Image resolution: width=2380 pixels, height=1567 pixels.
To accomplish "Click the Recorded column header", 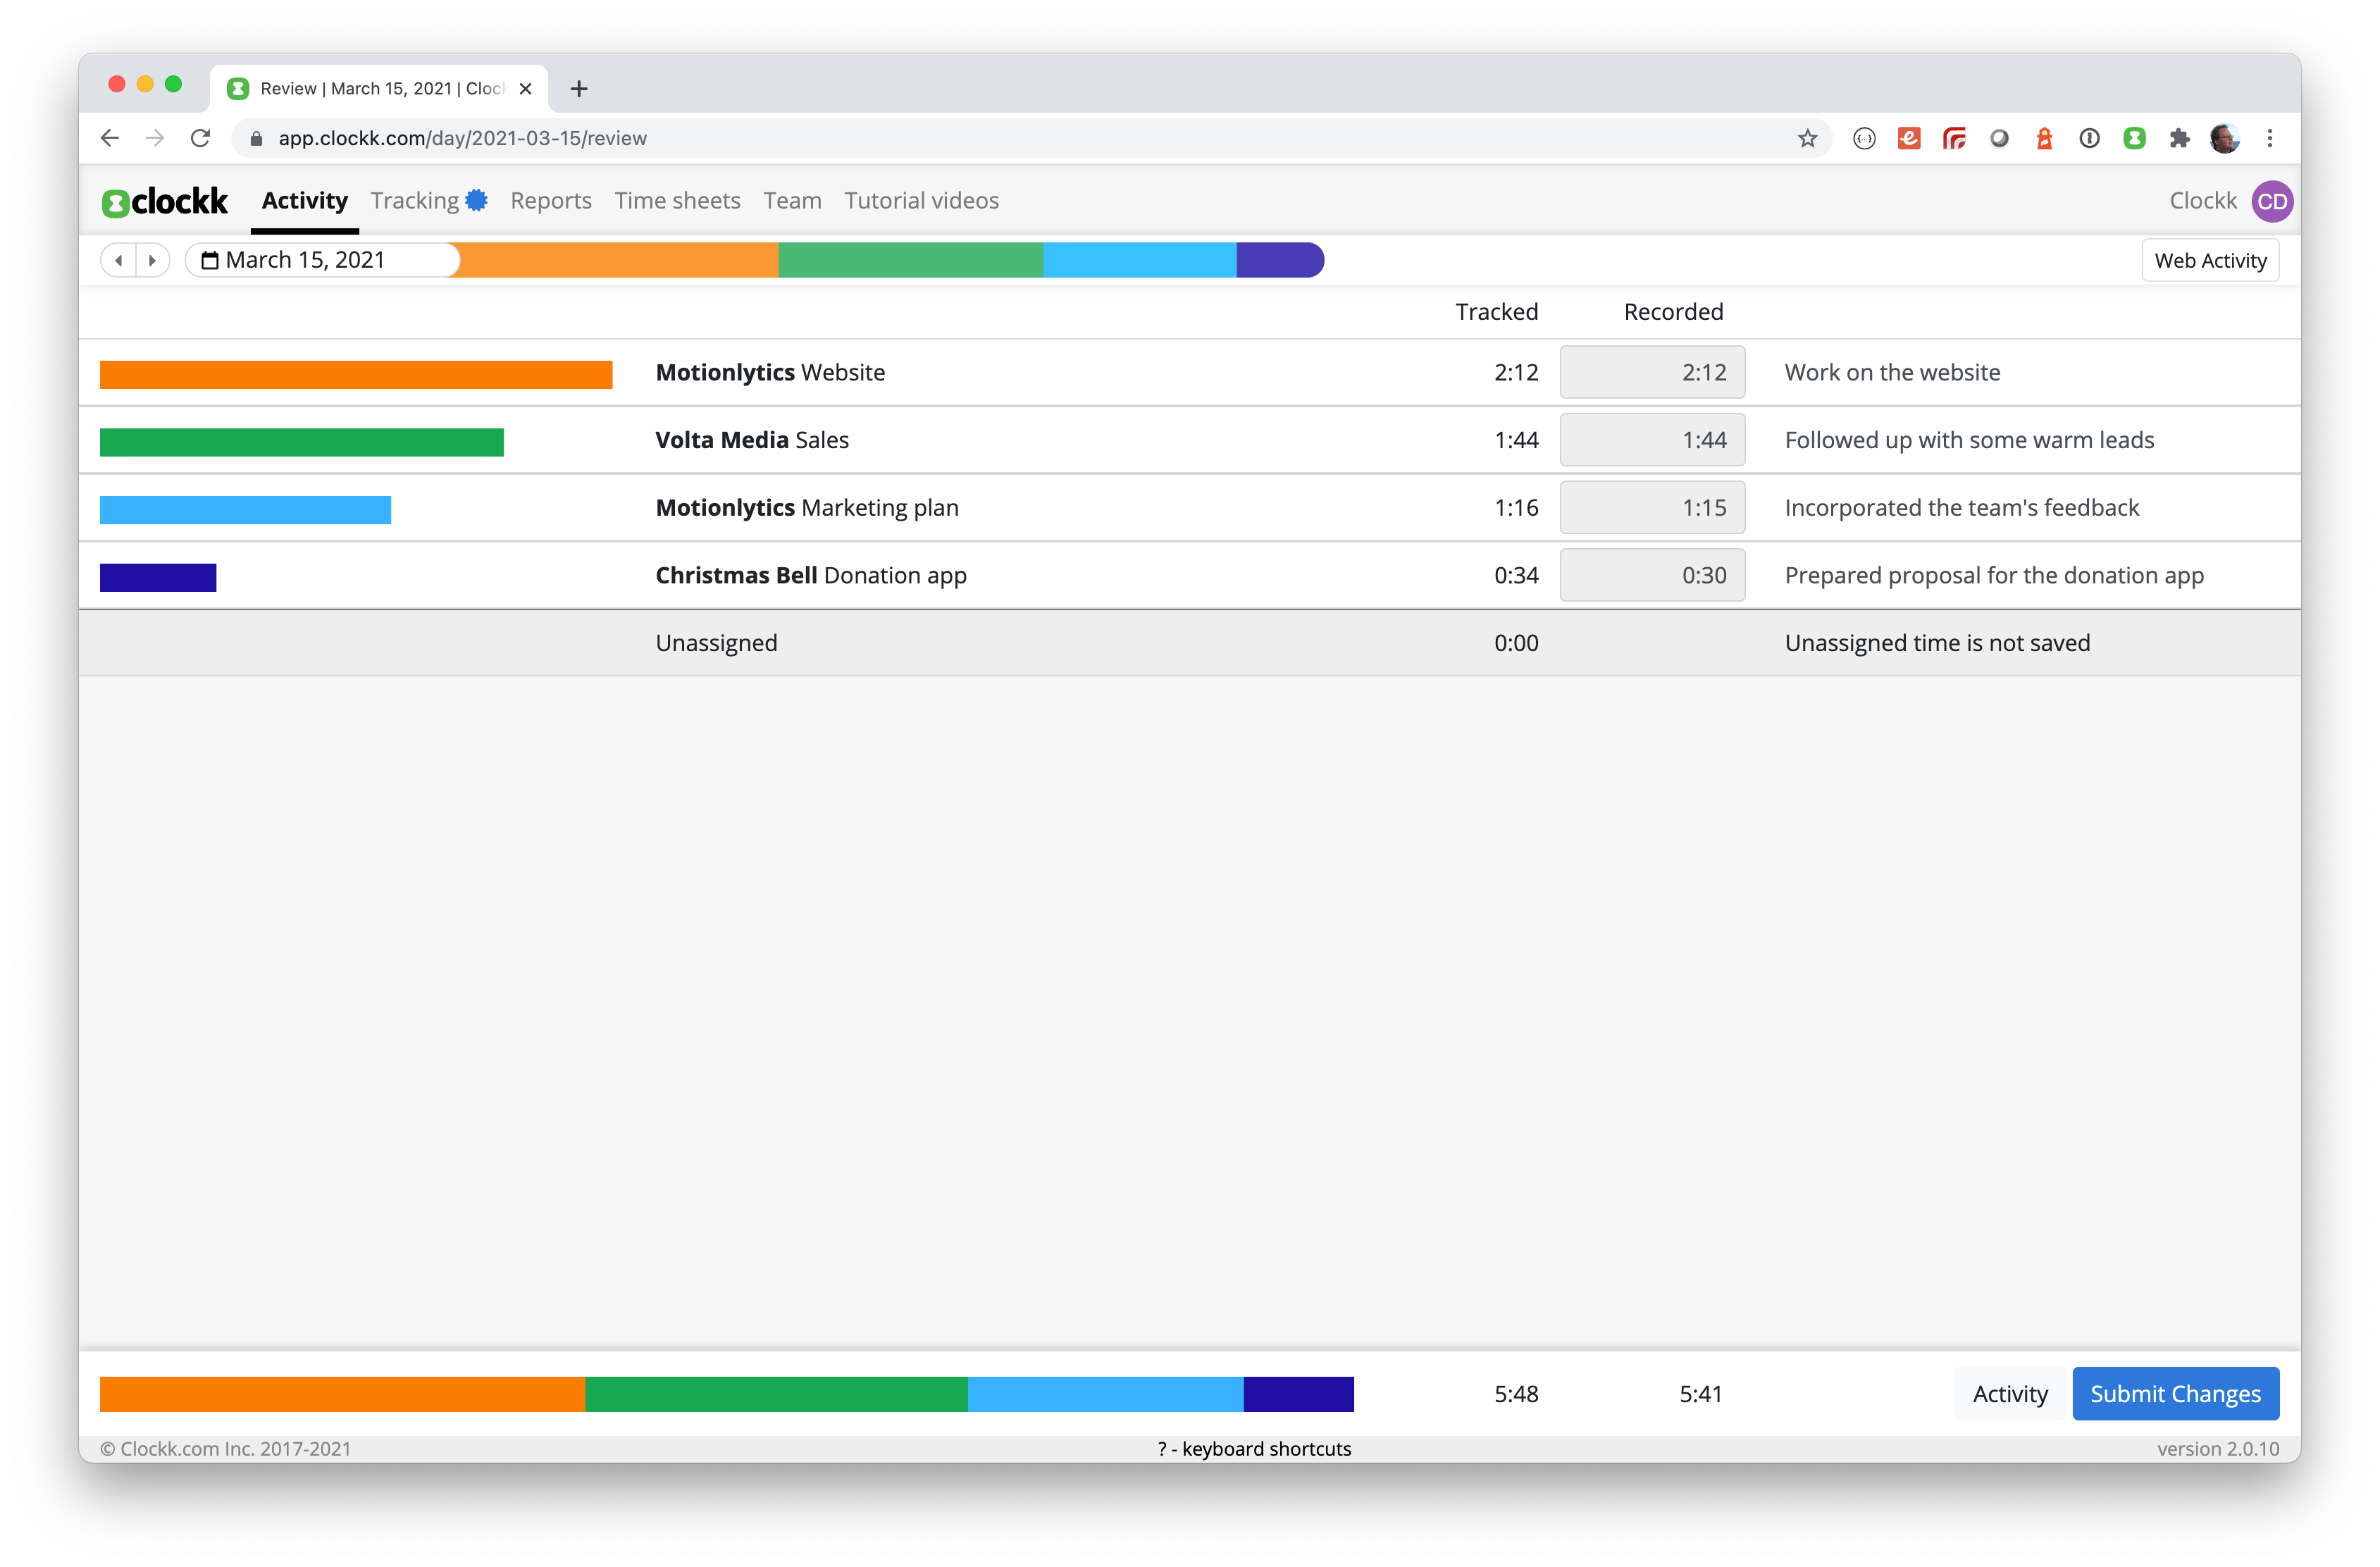I will click(x=1673, y=312).
